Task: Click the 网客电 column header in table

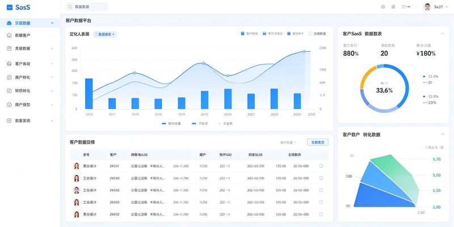Action: (x=139, y=155)
